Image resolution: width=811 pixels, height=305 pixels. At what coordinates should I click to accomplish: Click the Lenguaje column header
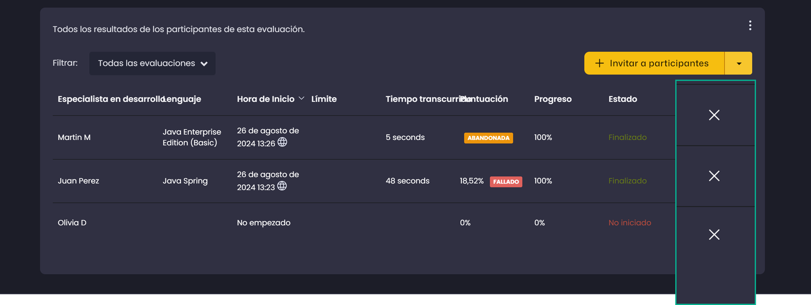coord(182,99)
